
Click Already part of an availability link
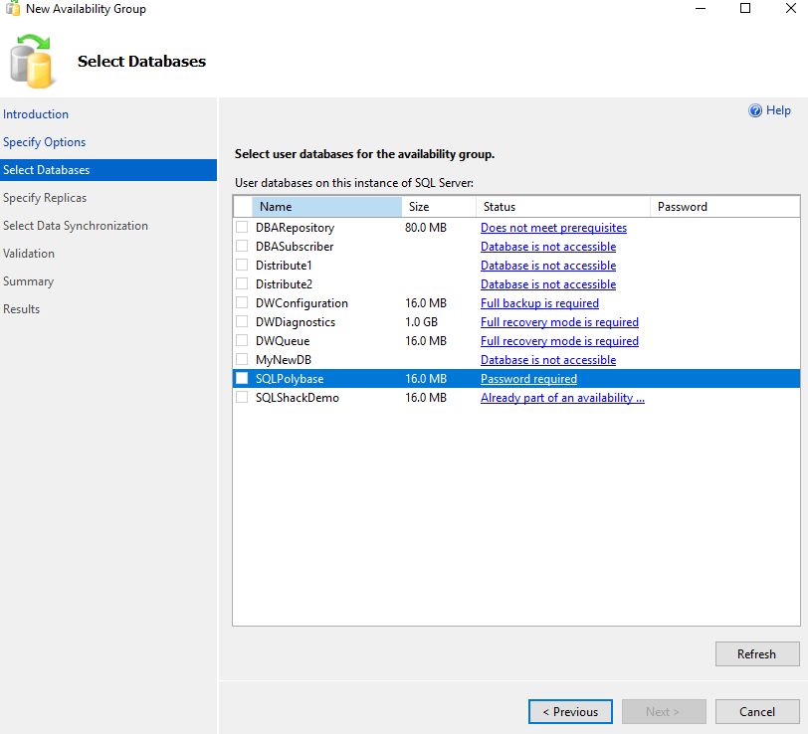pos(562,397)
